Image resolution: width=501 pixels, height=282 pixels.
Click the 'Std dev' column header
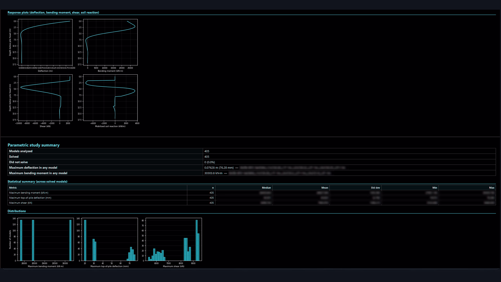[375, 188]
